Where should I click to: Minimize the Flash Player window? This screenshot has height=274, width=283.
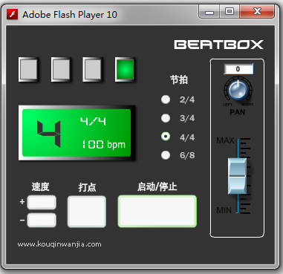click(x=209, y=12)
